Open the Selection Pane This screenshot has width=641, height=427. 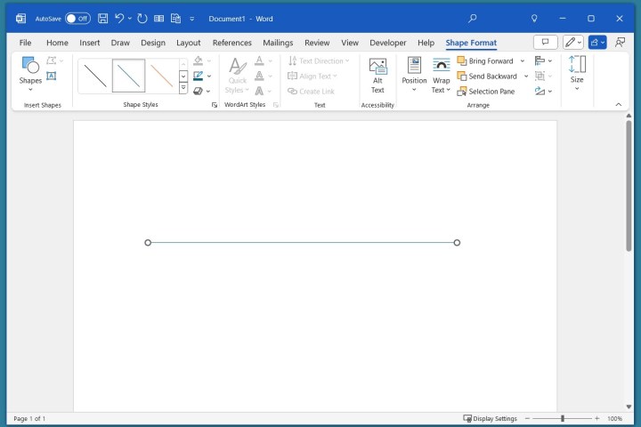click(x=485, y=91)
